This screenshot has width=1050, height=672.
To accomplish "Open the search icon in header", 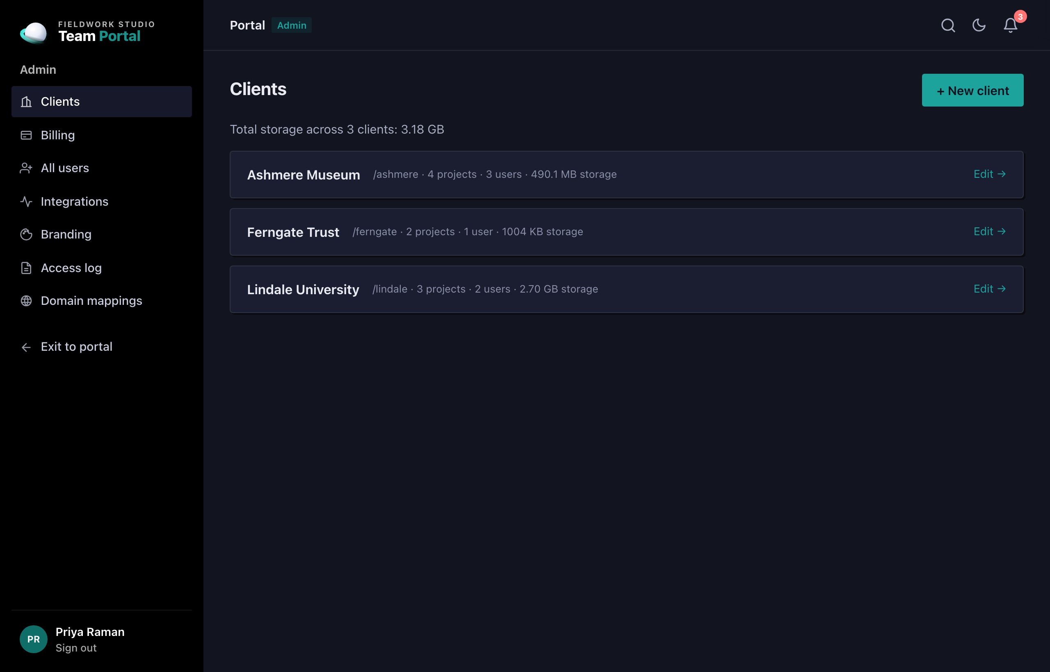I will [x=948, y=25].
